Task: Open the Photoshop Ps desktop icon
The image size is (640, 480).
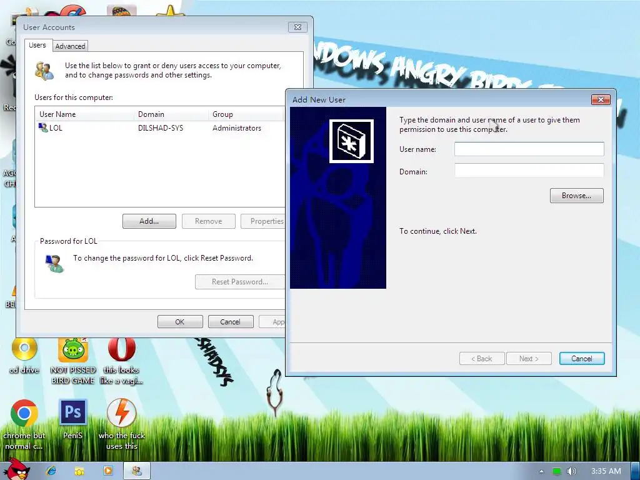Action: point(73,418)
